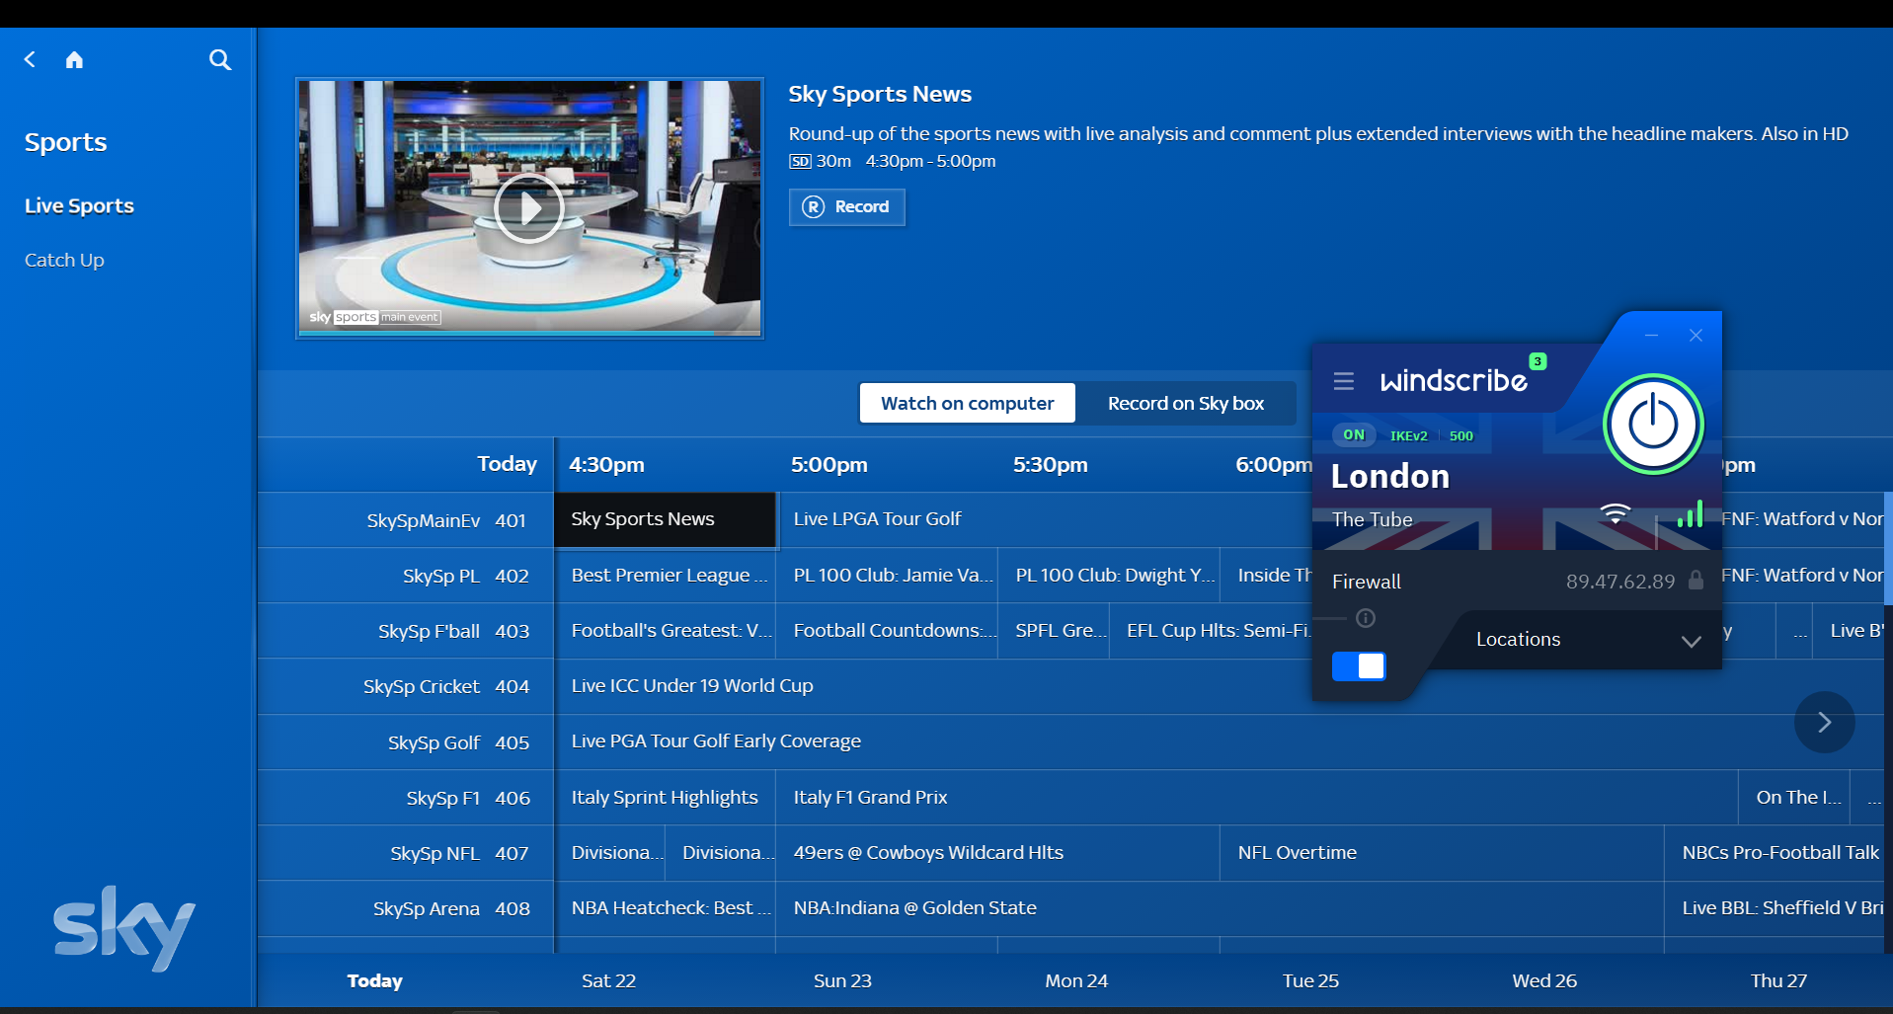Open search with the magnifier icon
Viewport: 1893px width, 1014px height.
click(x=220, y=59)
